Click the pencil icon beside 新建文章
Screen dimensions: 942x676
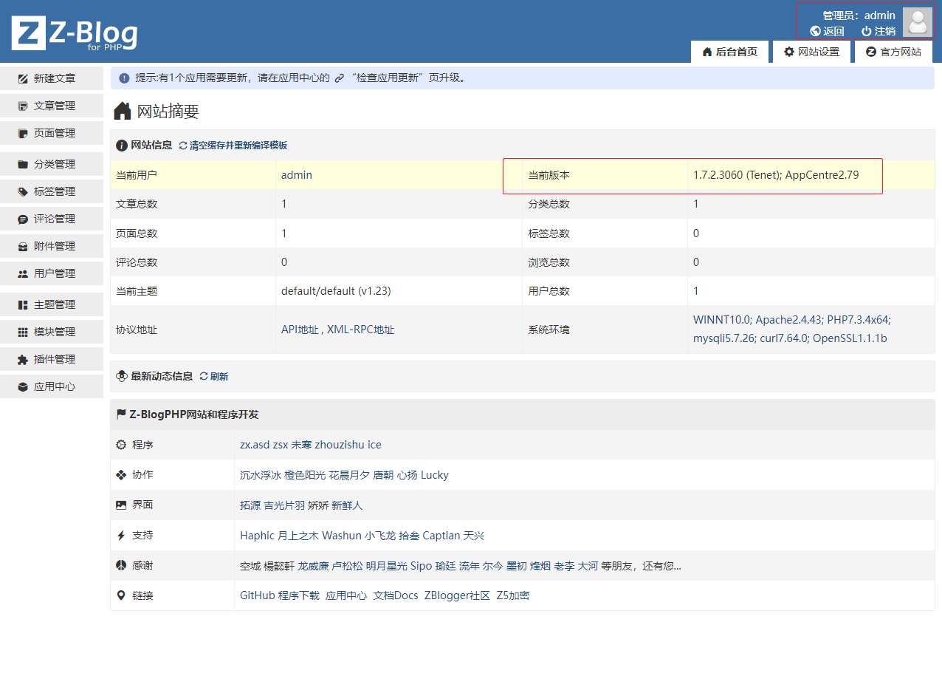23,78
